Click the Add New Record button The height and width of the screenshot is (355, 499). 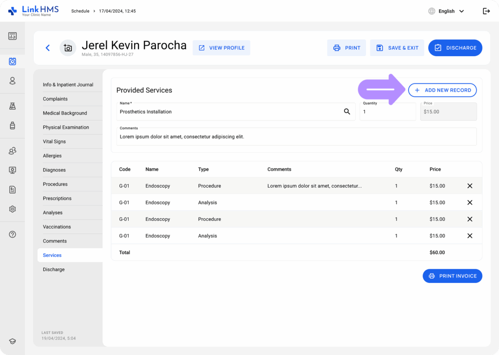[x=442, y=90]
